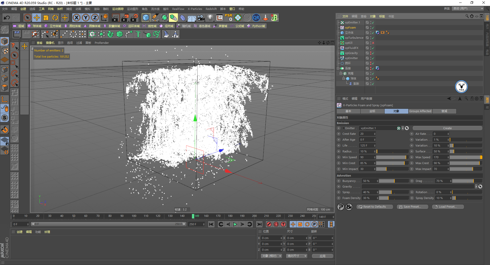Click the Create button for emitter
Viewport: 490px width, 265px height.
(447, 128)
